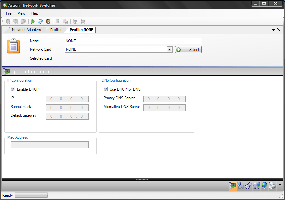285x200 pixels.
Task: Apply the profile with the green Run arrow
Action: click(x=33, y=21)
